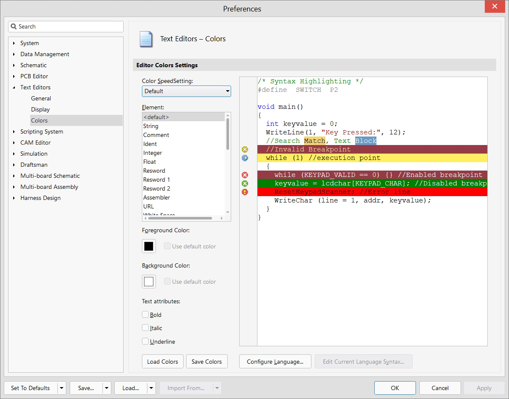This screenshot has height=399, width=509.
Task: Click the Element list scroll-down arrow
Action: (228, 212)
